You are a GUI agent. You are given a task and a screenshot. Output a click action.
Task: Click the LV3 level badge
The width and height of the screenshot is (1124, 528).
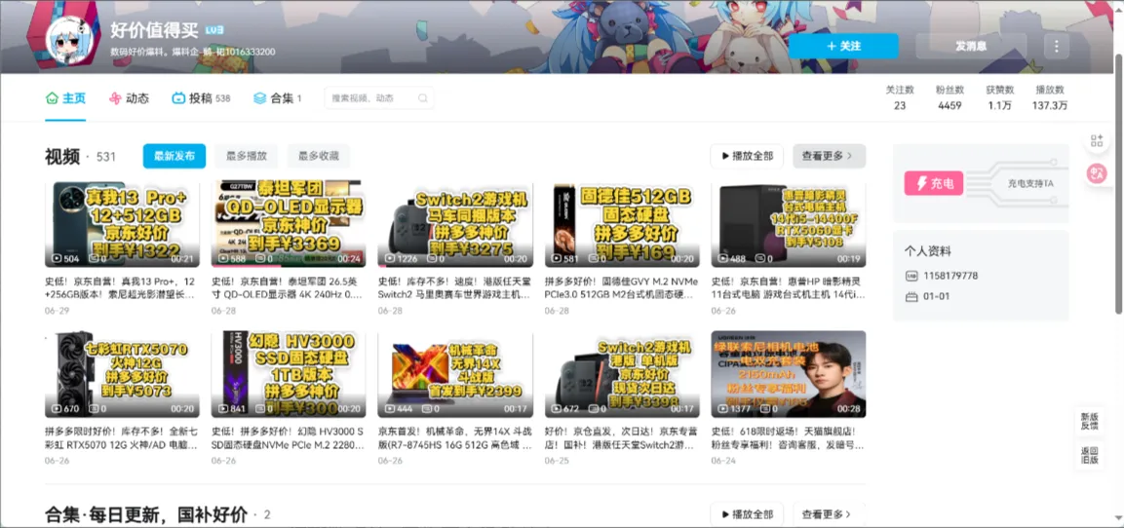click(x=214, y=30)
